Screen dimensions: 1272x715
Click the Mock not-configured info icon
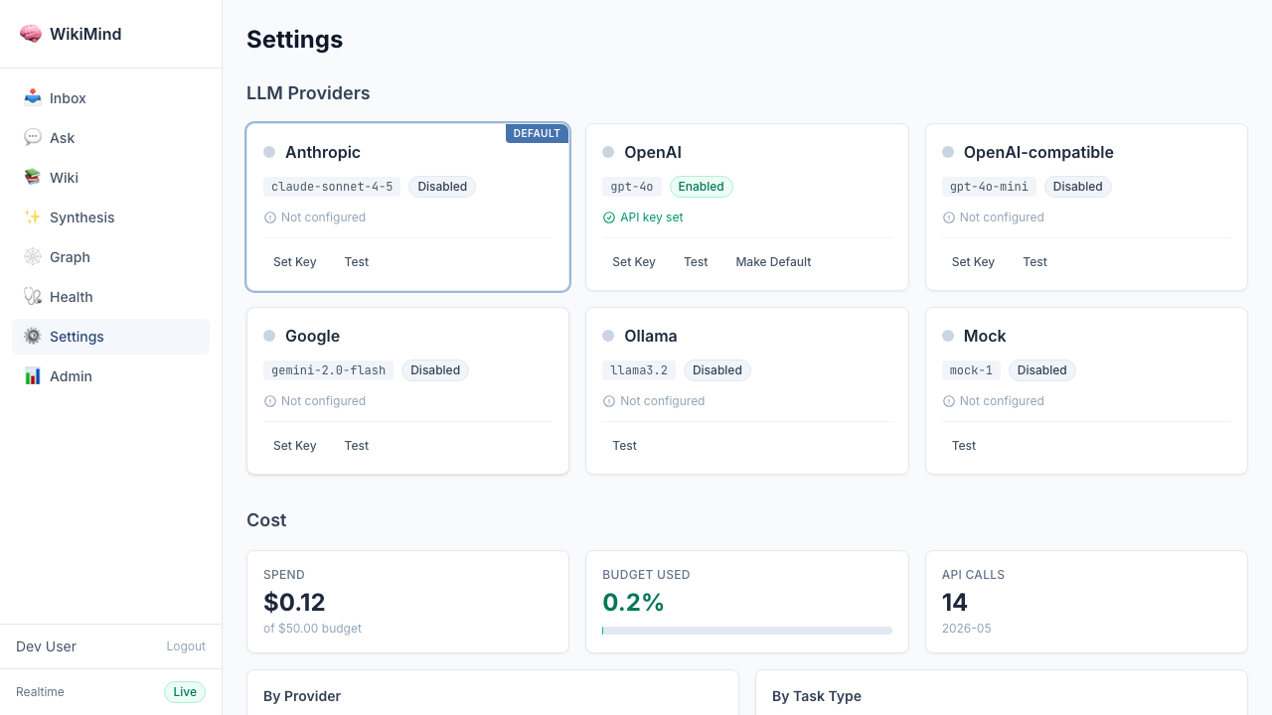tap(949, 401)
